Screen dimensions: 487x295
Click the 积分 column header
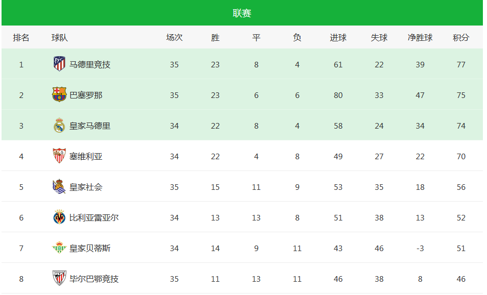pos(461,38)
